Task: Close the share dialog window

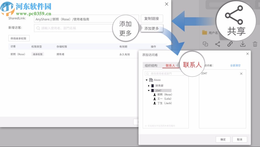Action: (x=167, y=4)
